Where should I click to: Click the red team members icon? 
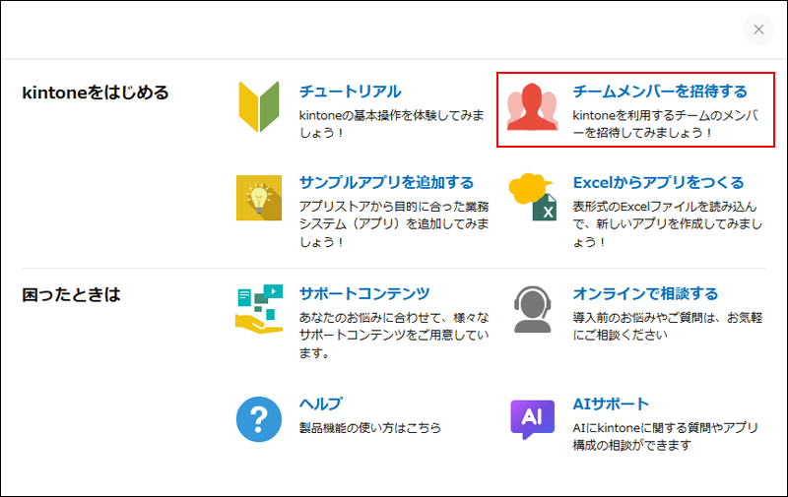coord(532,107)
